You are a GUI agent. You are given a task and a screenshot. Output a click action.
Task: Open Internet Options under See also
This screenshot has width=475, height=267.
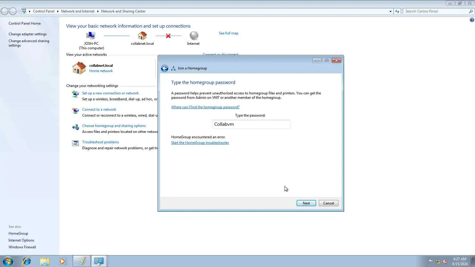click(21, 240)
